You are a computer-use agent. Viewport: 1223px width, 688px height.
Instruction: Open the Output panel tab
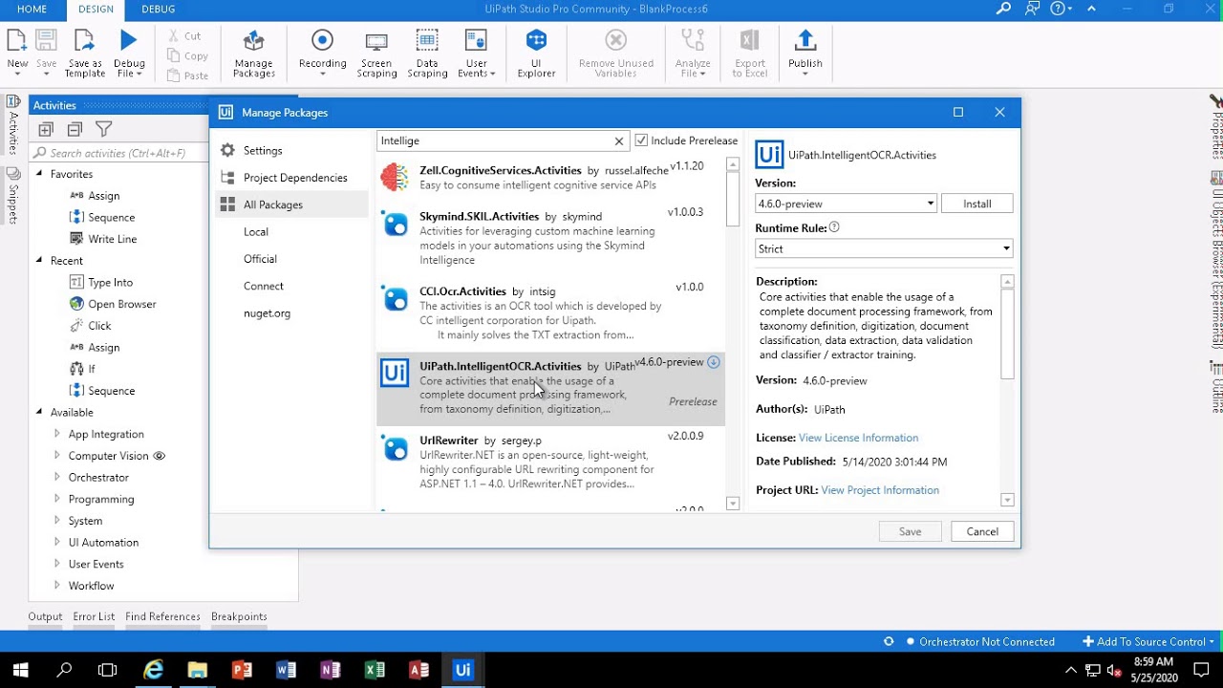45,616
